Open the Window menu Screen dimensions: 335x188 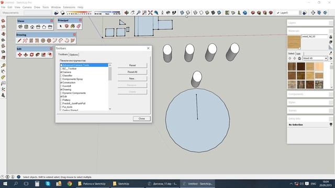[56, 7]
